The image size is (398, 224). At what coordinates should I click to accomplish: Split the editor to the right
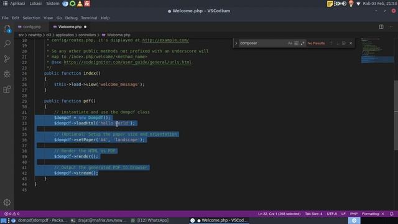pos(381,27)
